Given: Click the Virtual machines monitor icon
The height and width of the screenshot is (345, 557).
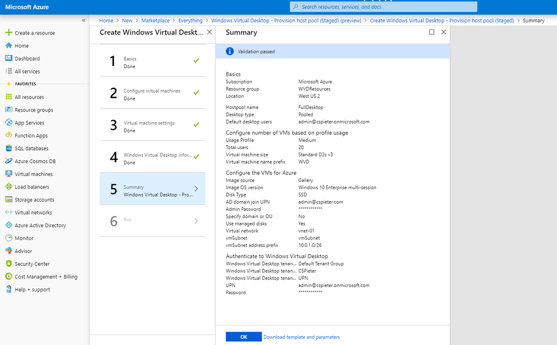Looking at the screenshot, I should (x=8, y=174).
